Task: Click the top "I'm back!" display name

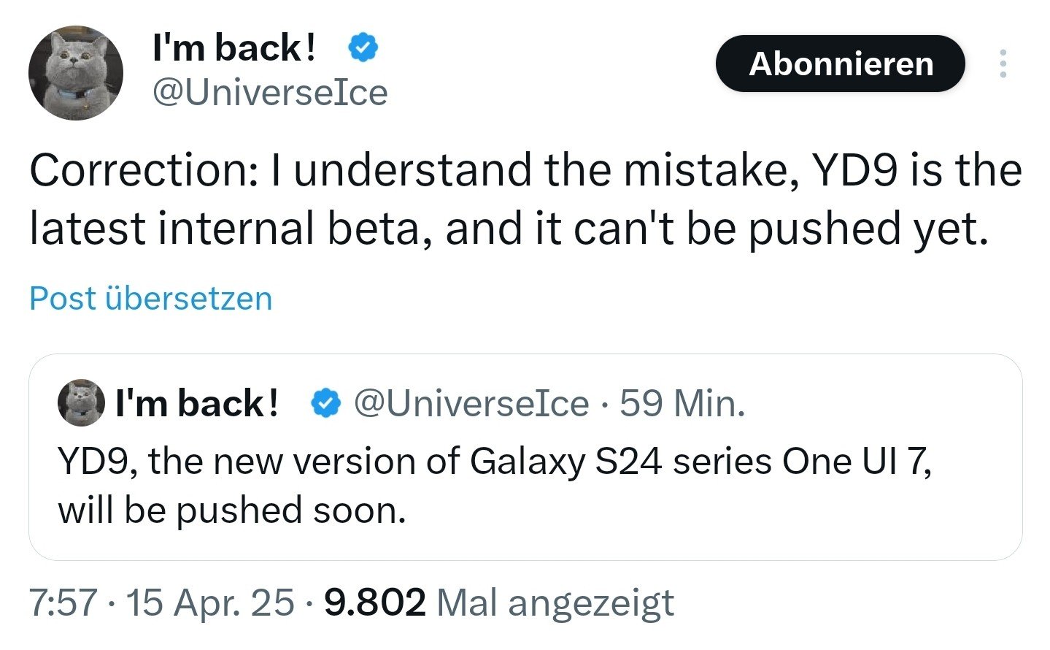Action: pos(234,48)
